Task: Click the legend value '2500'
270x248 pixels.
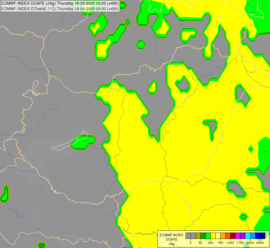Action: coord(250,243)
